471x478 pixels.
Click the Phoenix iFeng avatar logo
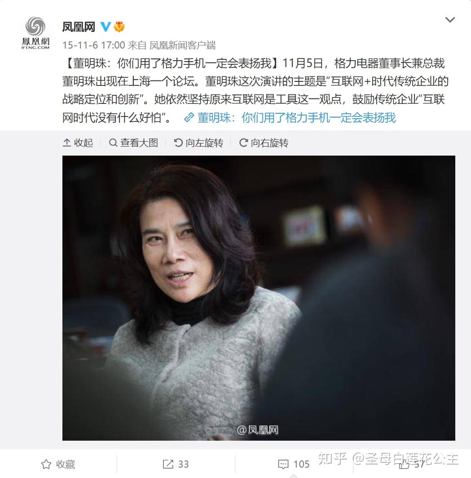(35, 33)
